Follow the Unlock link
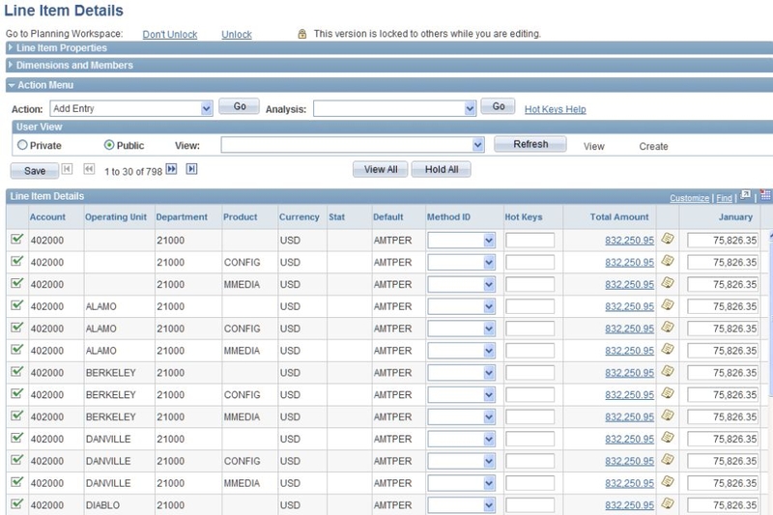Viewport: 773px width, 515px height. pyautogui.click(x=237, y=34)
